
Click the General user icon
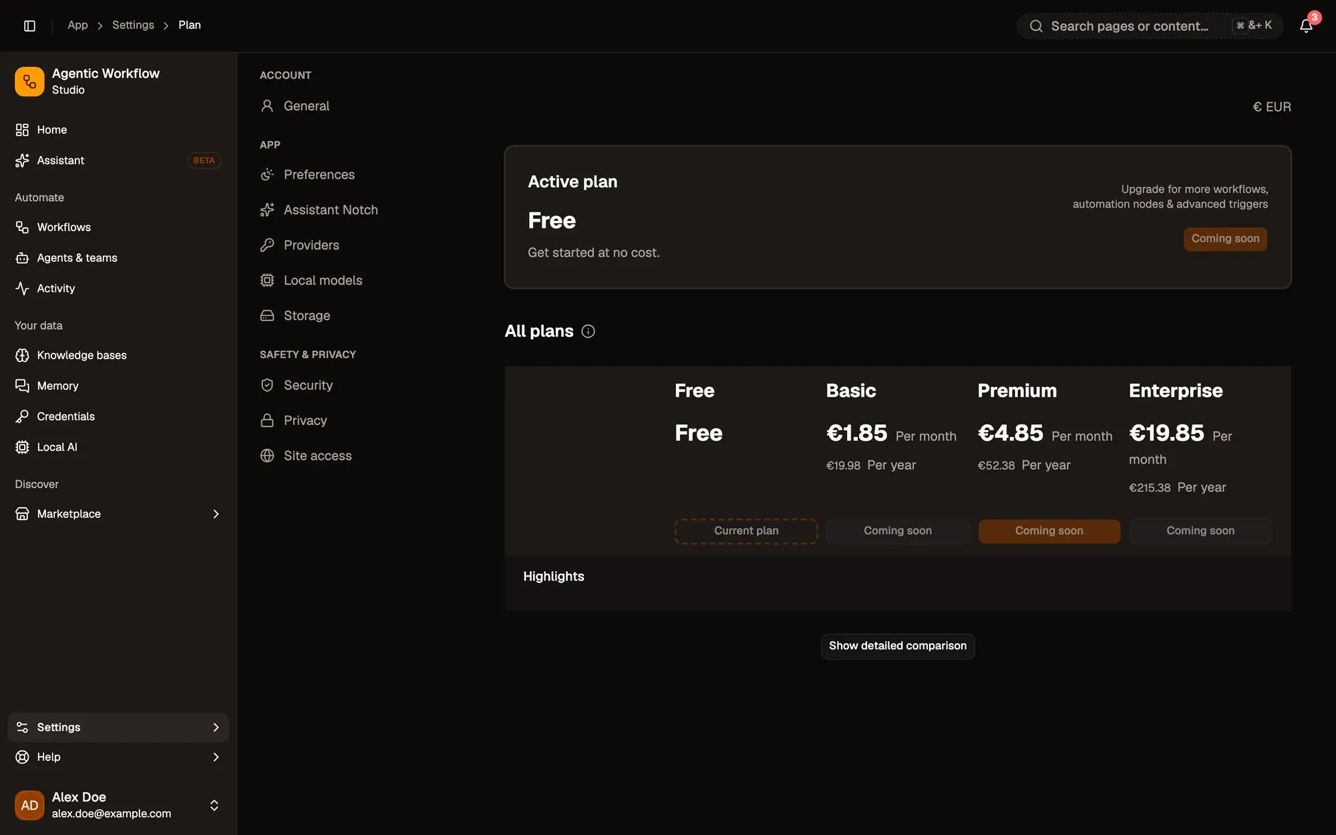click(267, 106)
